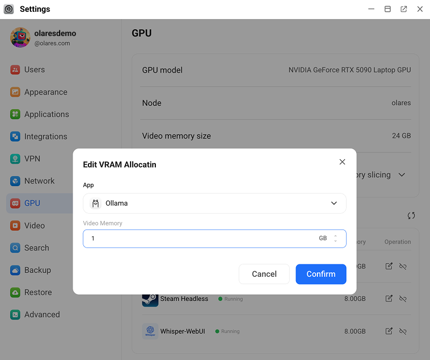
Task: Open the App dropdown showing Ollama
Action: pyautogui.click(x=214, y=203)
